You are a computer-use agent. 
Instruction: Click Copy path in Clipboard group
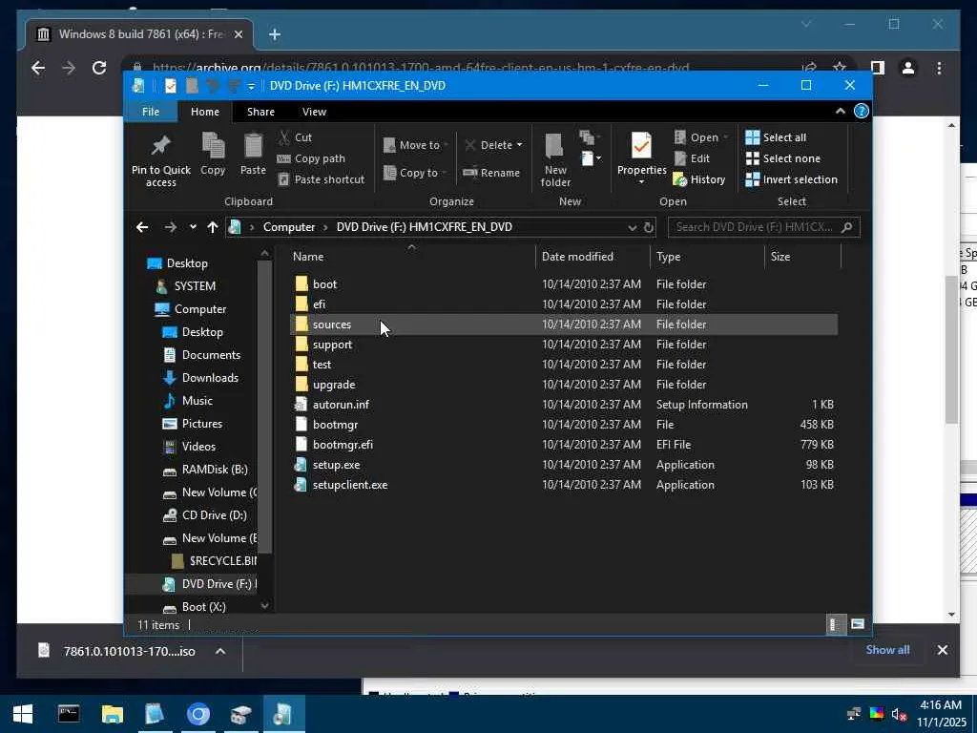pos(311,158)
